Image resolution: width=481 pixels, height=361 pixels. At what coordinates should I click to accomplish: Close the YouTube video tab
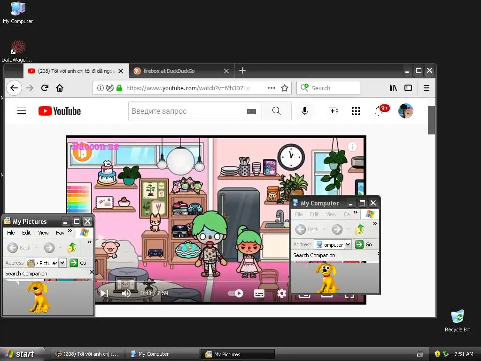pos(121,71)
